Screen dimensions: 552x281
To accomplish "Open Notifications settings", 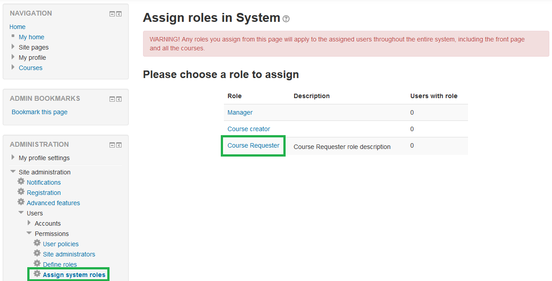I will [44, 182].
